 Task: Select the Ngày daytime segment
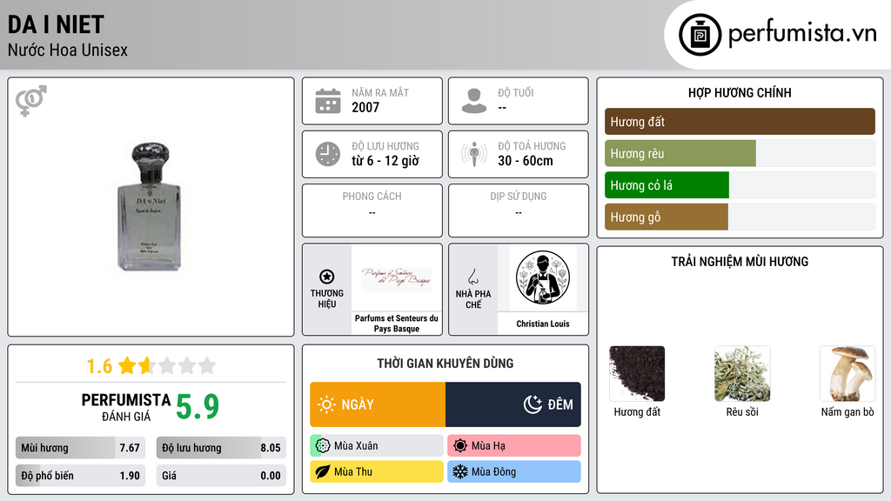pyautogui.click(x=378, y=404)
